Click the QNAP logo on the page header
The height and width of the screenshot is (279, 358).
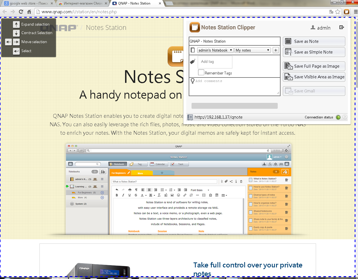tap(59, 28)
